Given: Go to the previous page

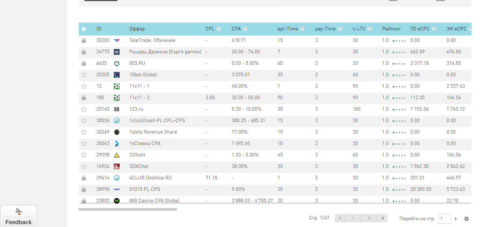Looking at the screenshot, I should pyautogui.click(x=353, y=218).
